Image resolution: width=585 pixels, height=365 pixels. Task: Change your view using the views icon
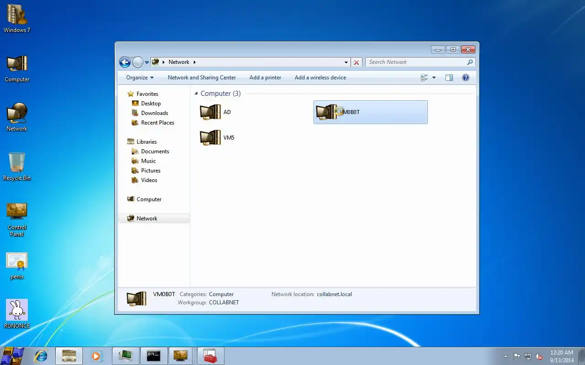(424, 78)
